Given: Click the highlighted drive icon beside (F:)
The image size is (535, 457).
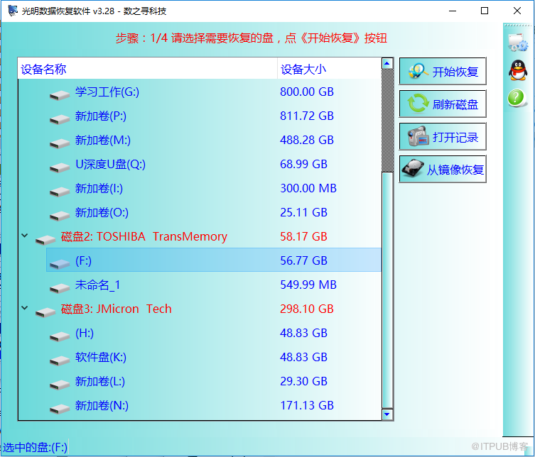Looking at the screenshot, I should (x=60, y=264).
